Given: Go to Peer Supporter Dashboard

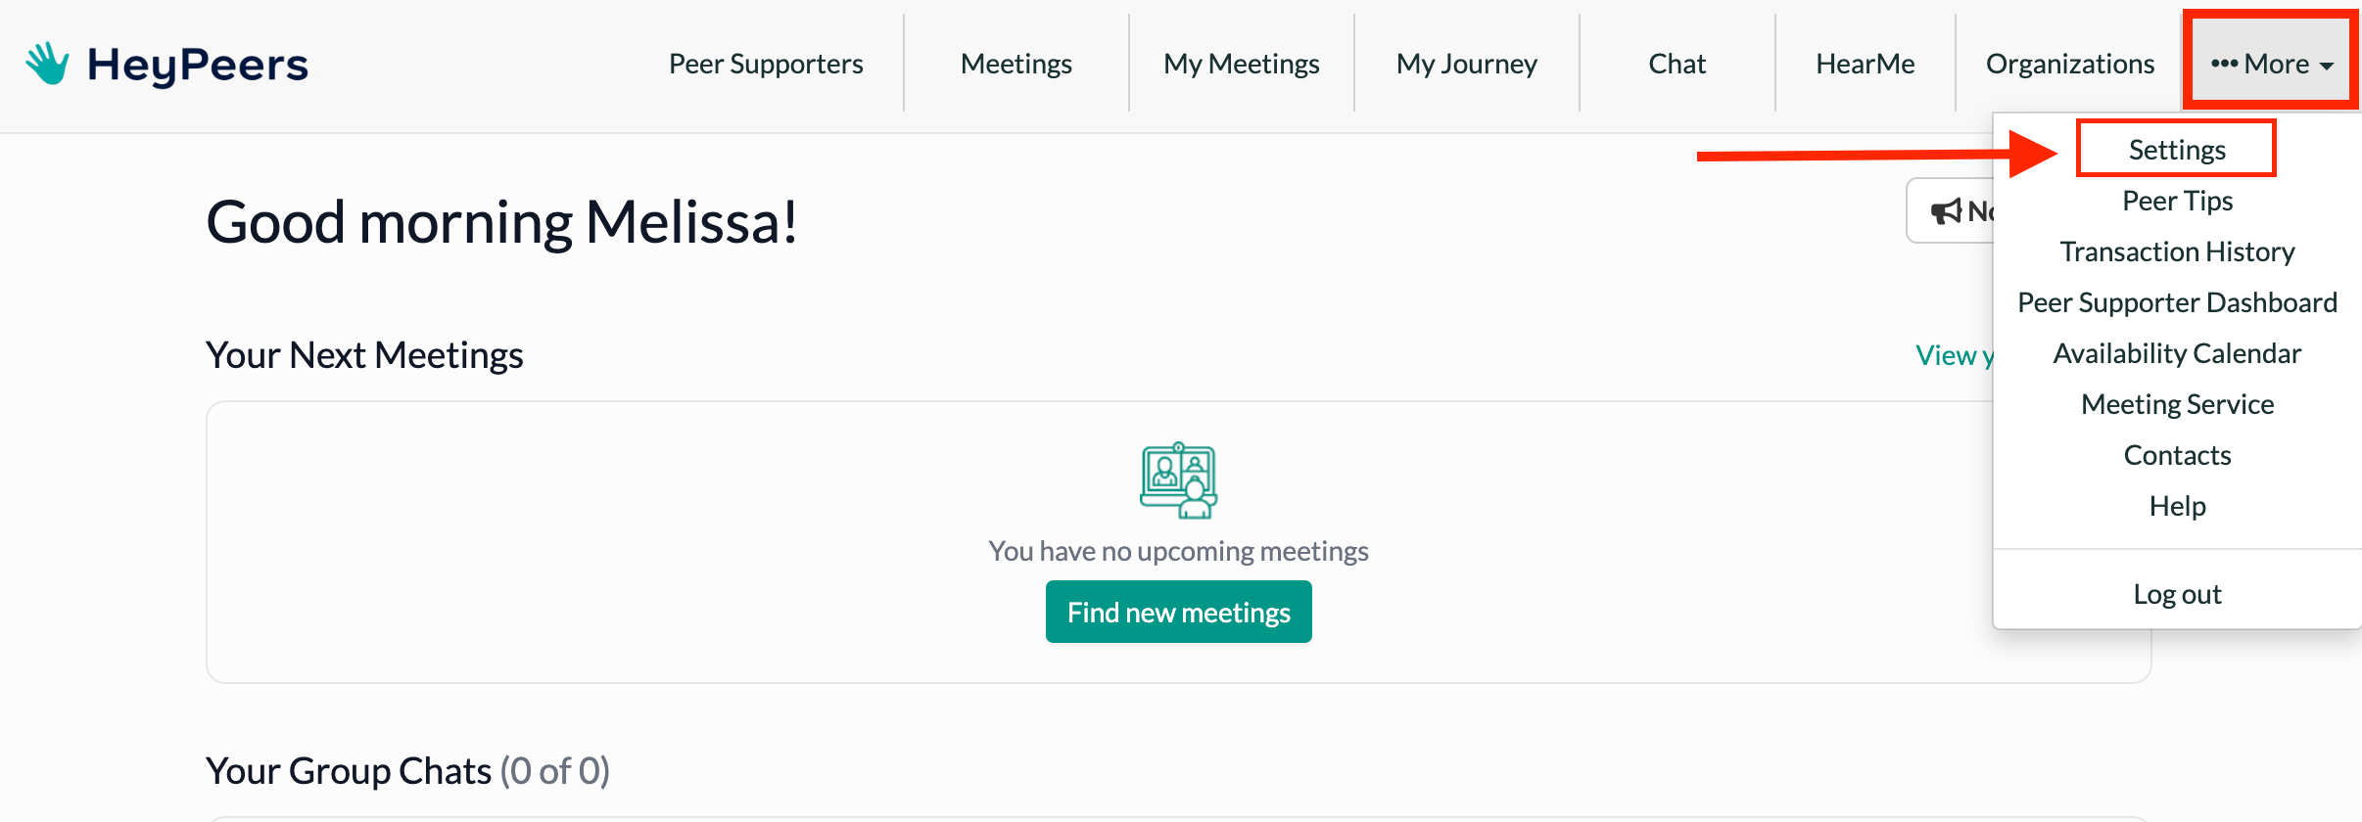Looking at the screenshot, I should click(2177, 302).
